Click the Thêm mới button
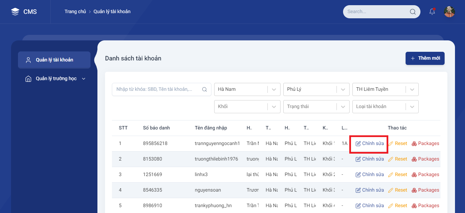This screenshot has height=213, width=465. 425,58
